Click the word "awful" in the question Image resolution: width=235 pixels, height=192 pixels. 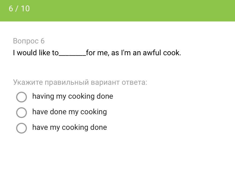152,53
